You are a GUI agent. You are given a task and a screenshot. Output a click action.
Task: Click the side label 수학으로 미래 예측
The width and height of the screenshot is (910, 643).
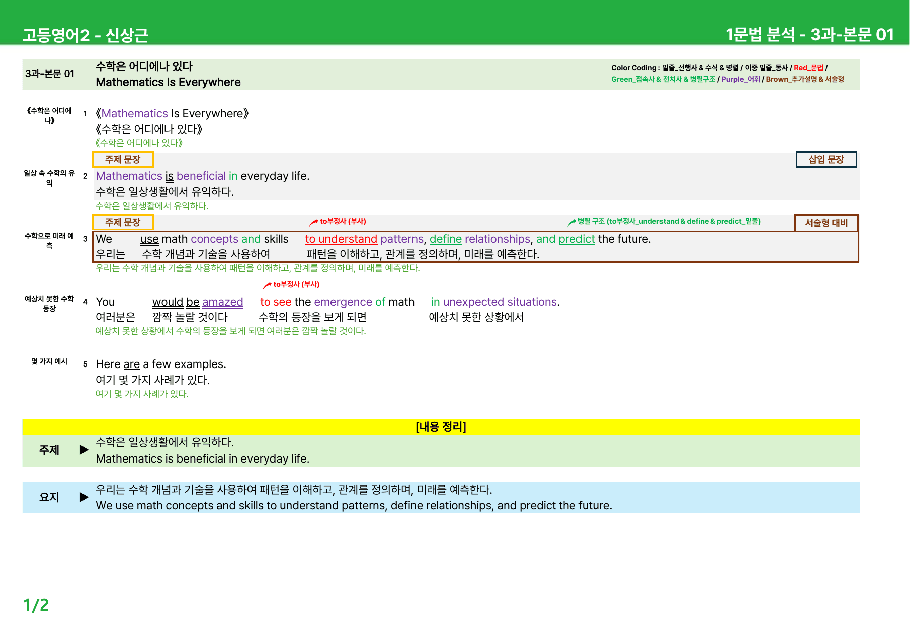49,241
